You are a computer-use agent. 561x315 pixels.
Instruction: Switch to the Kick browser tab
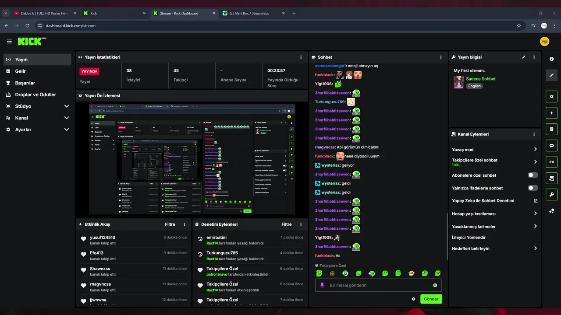[114, 13]
